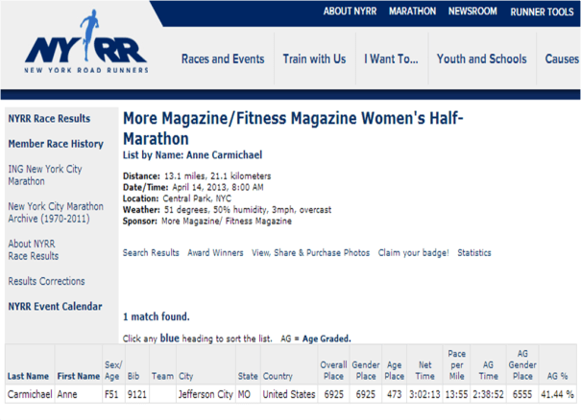Expand the I Want To... menu

pos(391,59)
